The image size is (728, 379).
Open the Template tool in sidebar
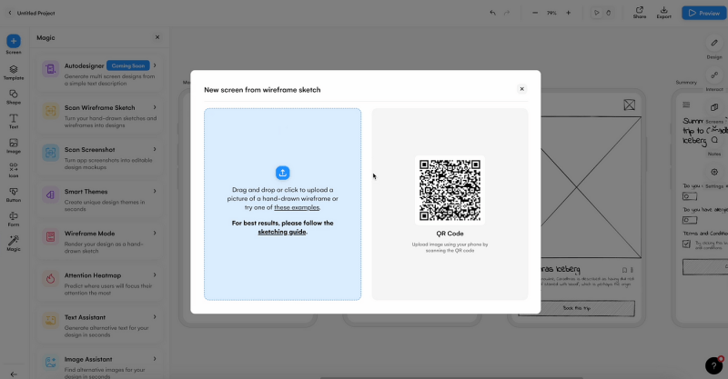point(14,72)
